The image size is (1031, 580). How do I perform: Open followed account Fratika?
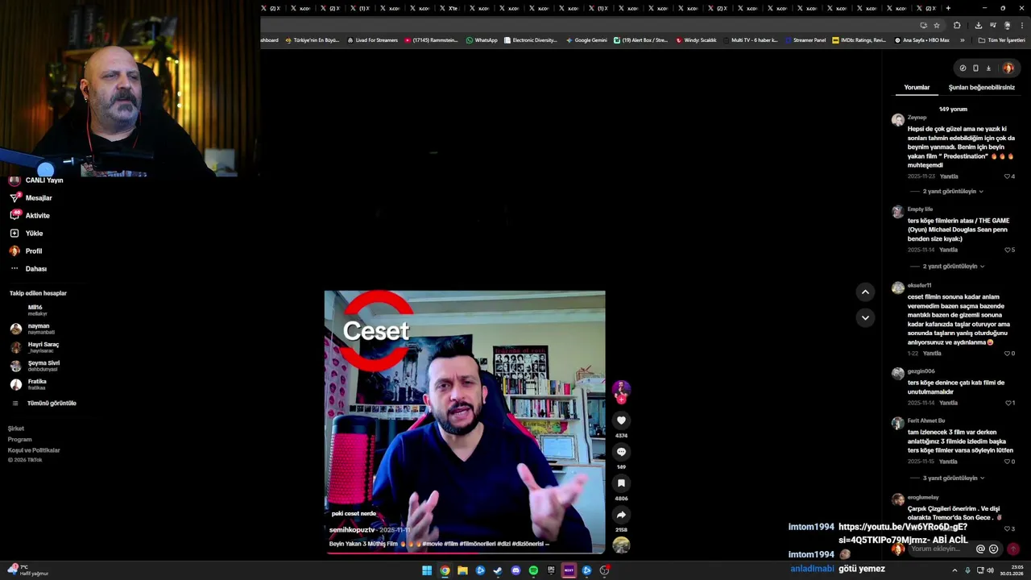click(28, 384)
